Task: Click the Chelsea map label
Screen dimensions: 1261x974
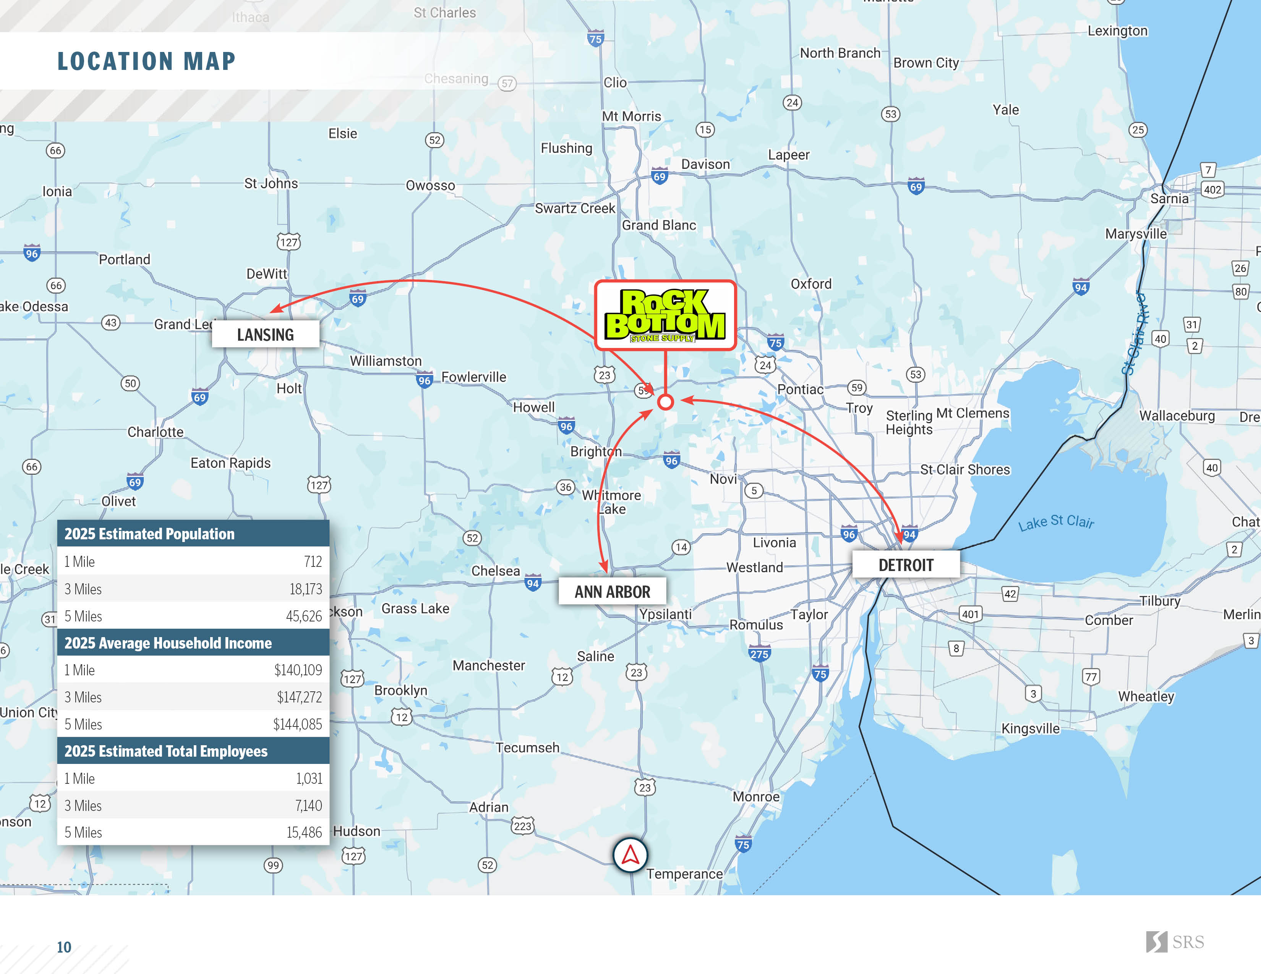Action: (x=495, y=571)
